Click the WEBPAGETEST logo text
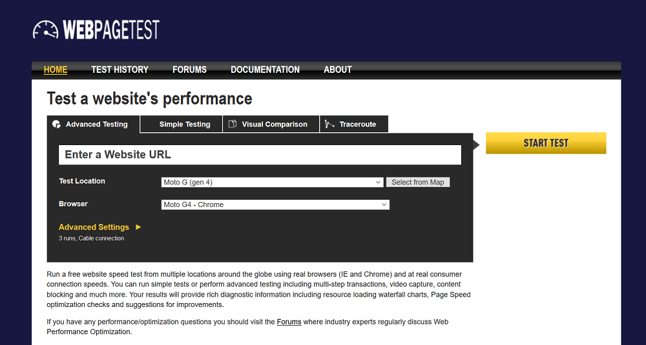The image size is (646, 345). pos(111,30)
